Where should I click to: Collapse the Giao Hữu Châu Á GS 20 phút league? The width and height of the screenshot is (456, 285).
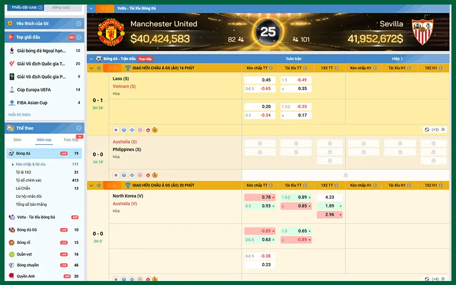(x=91, y=185)
